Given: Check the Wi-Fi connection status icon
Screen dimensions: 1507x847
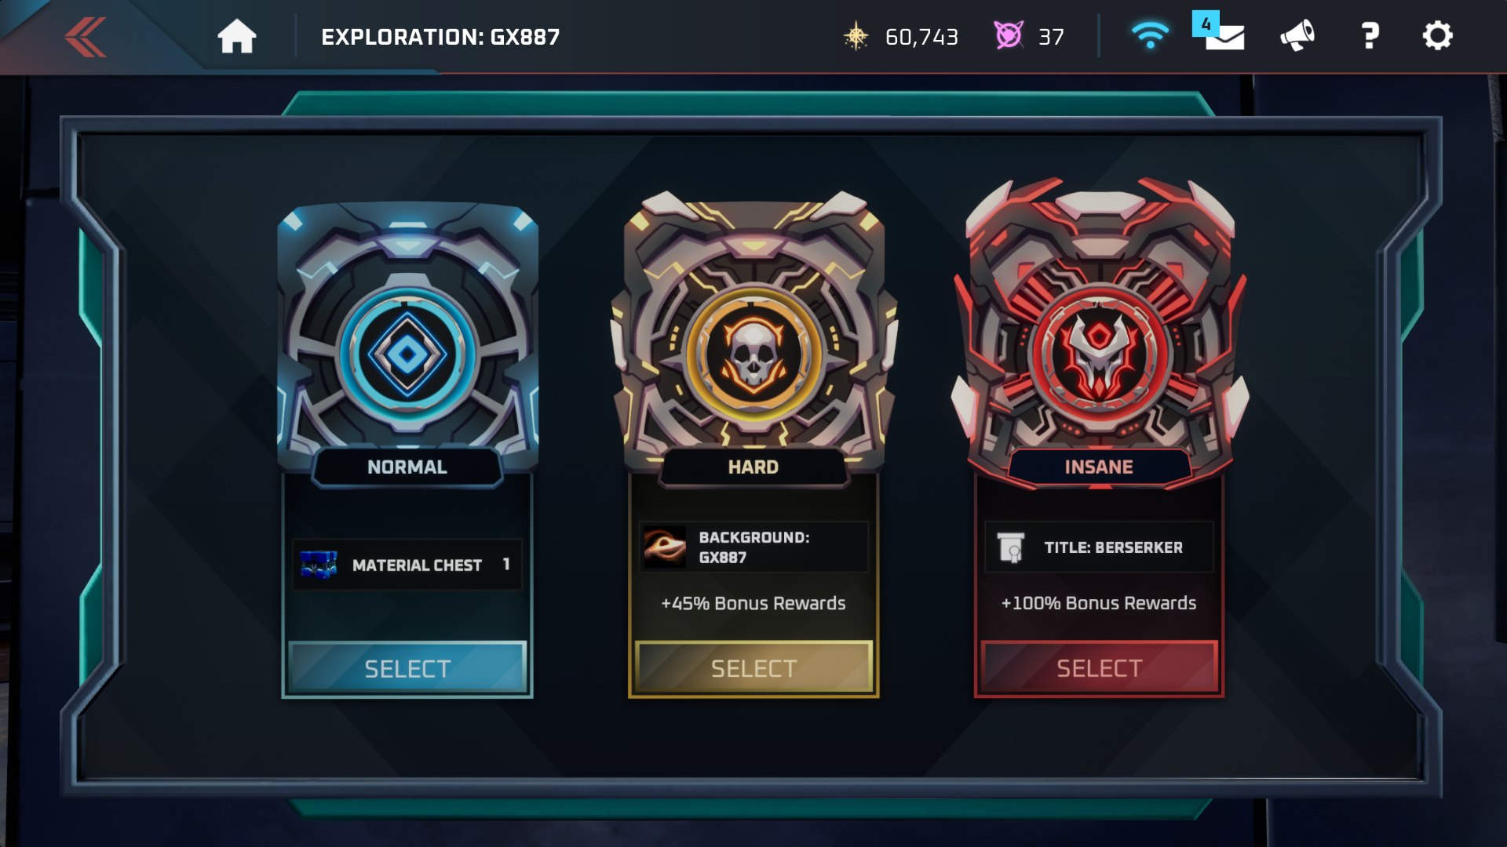Looking at the screenshot, I should point(1150,36).
